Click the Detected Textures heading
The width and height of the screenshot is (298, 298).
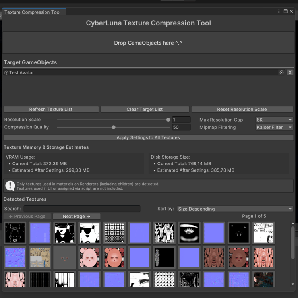tap(25, 199)
